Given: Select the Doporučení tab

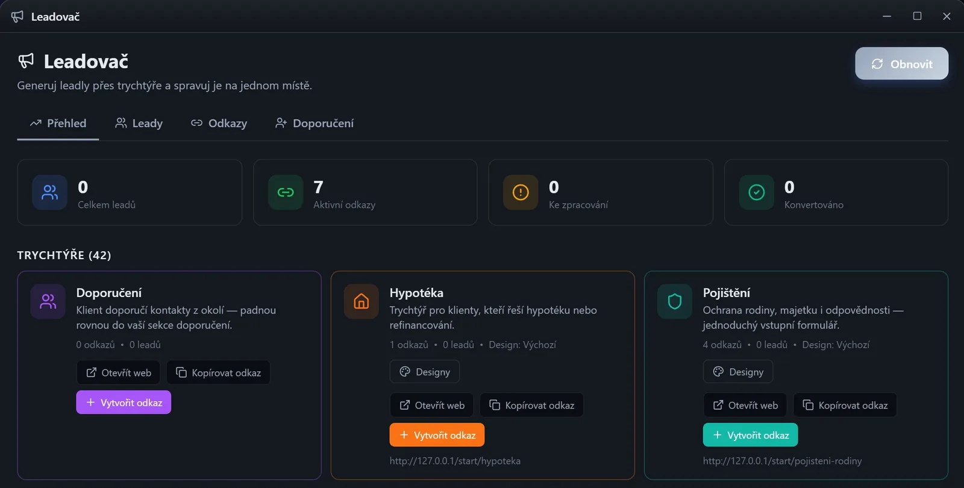Looking at the screenshot, I should click(x=314, y=124).
